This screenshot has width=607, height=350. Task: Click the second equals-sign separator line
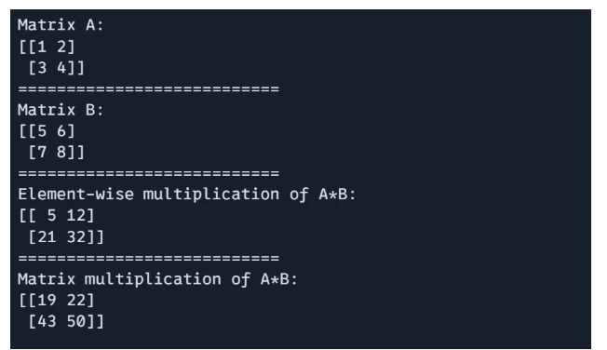149,173
